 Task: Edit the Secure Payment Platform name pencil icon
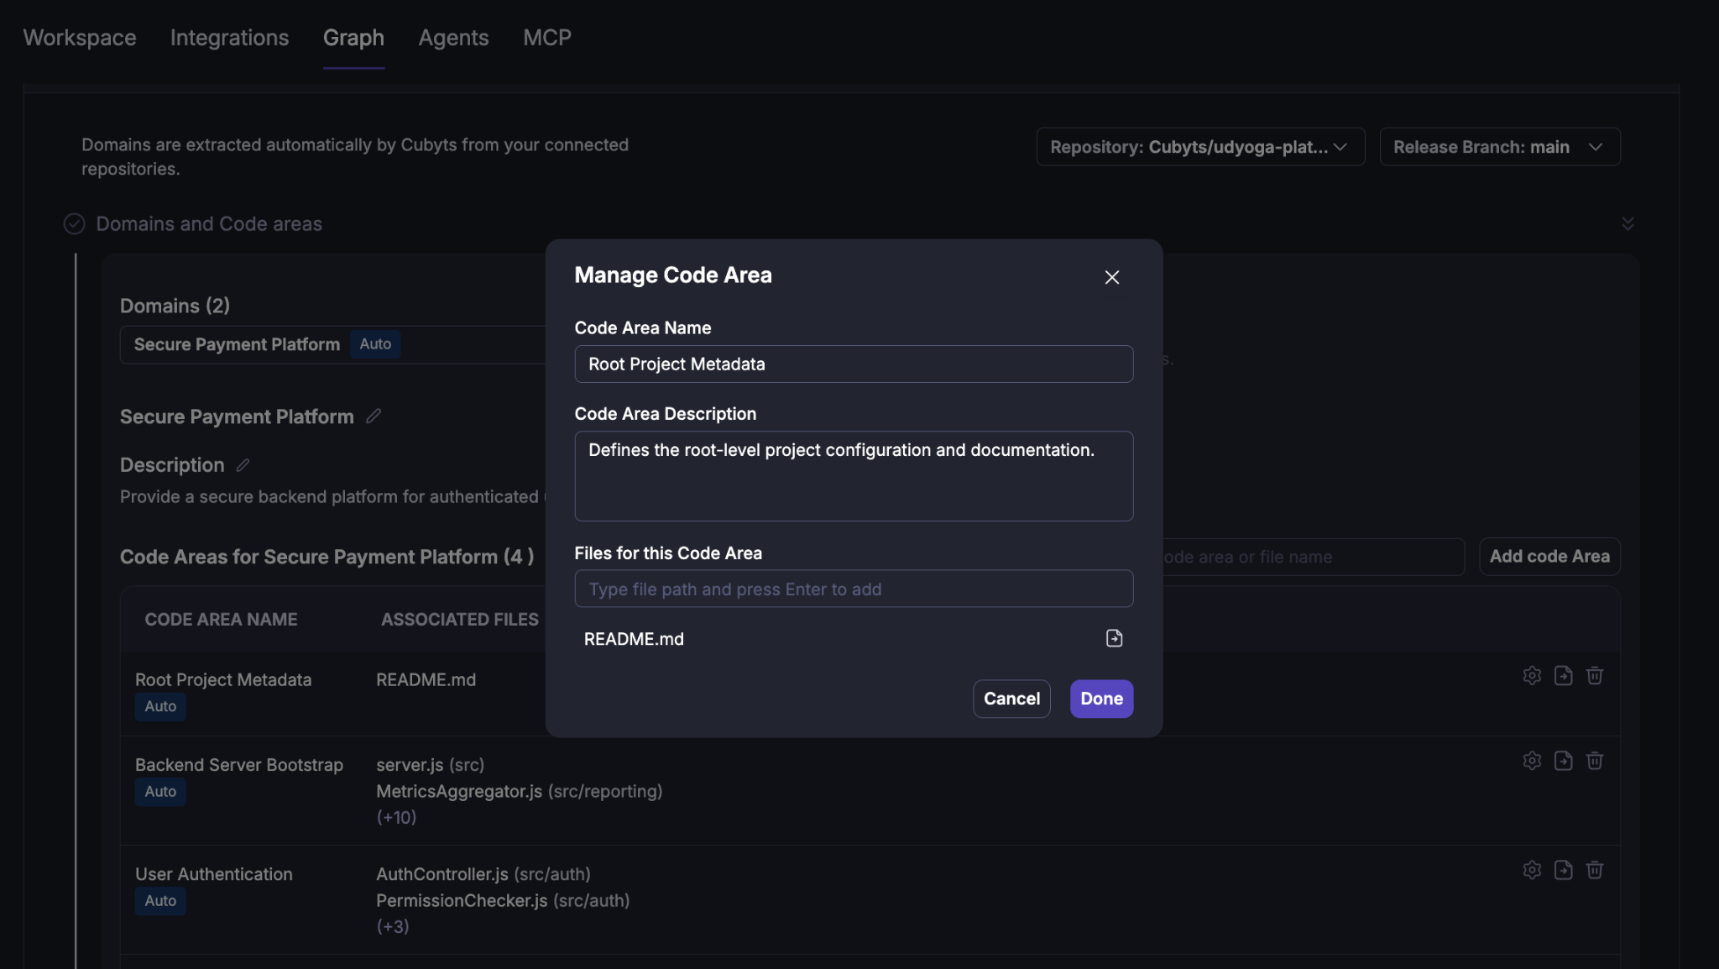374,416
